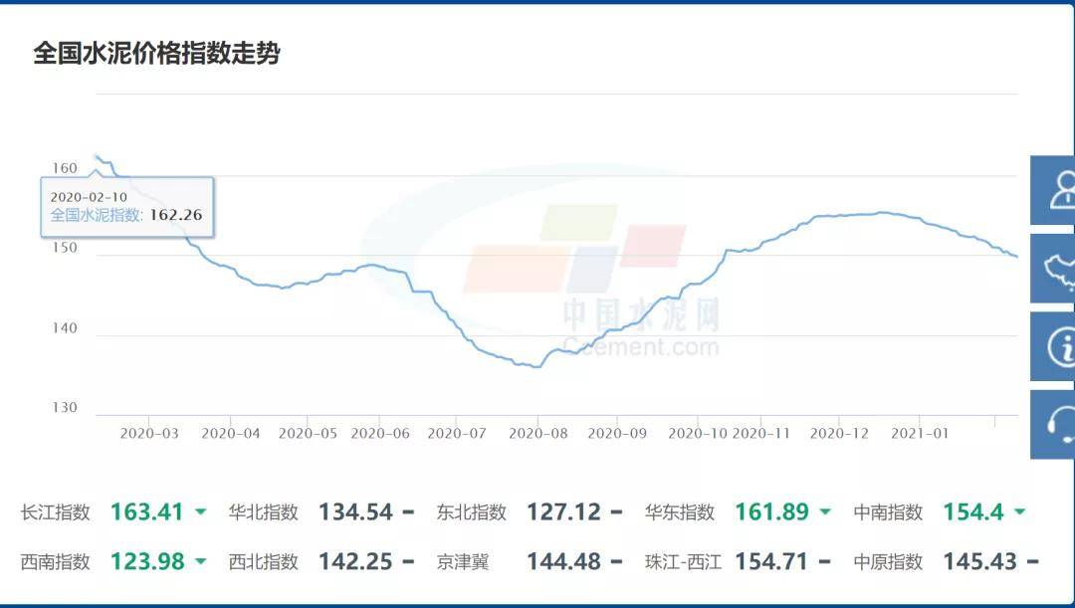Click the 2020-10 axis label
The image size is (1075, 608).
(698, 434)
